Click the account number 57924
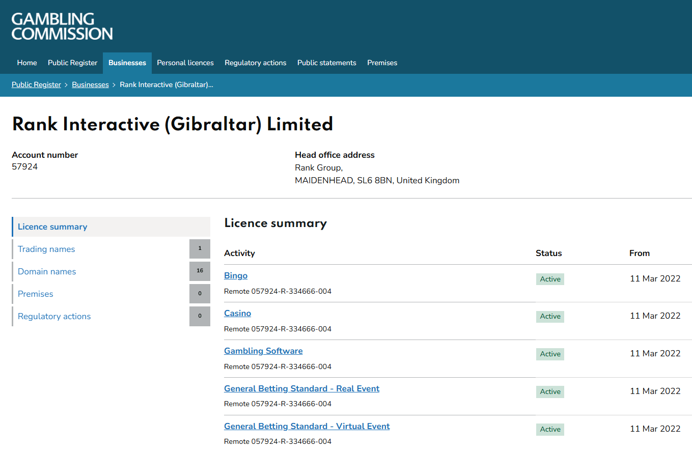 [24, 166]
